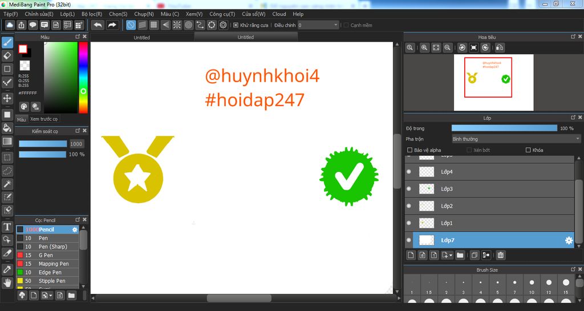Open the Điều chỉnh correction dropdown

coord(318,25)
